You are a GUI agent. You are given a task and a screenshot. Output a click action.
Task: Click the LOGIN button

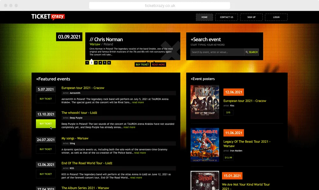point(276,17)
